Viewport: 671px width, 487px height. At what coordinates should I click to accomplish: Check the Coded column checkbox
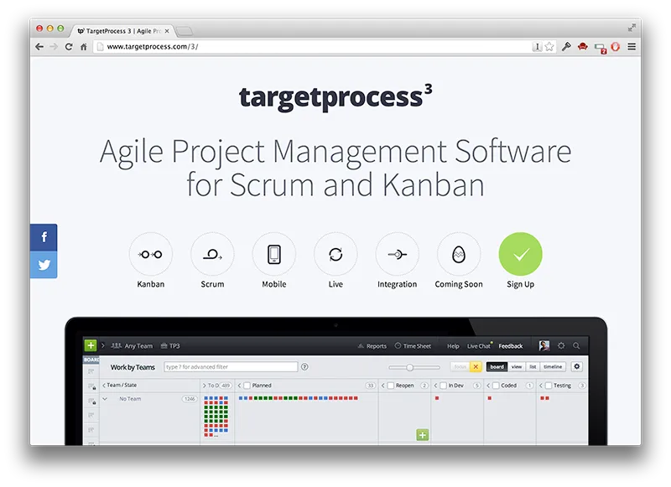(x=496, y=386)
